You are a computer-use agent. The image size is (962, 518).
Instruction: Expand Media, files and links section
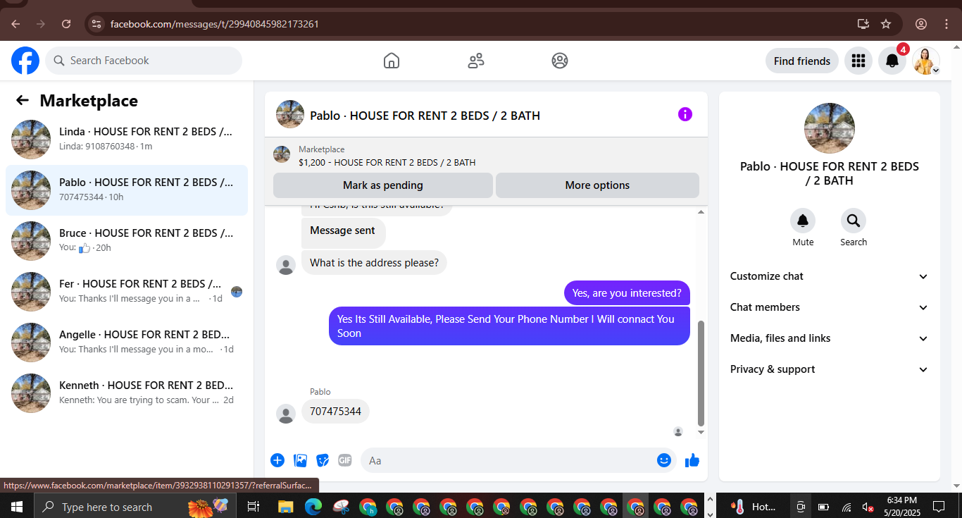point(829,338)
